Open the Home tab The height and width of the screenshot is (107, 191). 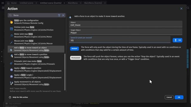(x=12, y=3)
